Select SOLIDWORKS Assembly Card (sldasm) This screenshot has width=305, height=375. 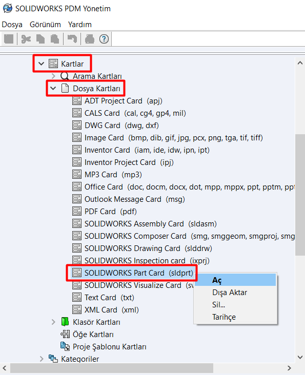[x=144, y=223]
